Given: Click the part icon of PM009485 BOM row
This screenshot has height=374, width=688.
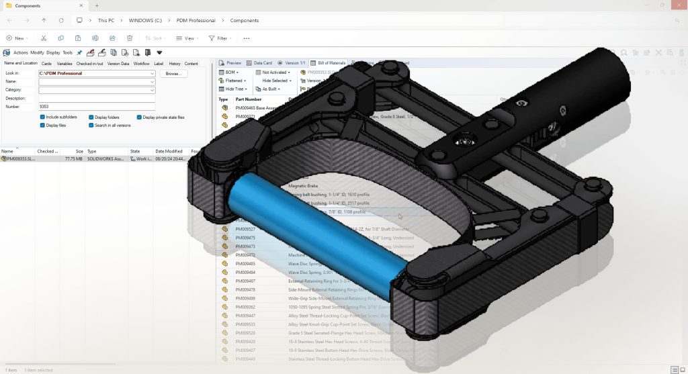Looking at the screenshot, I should pyautogui.click(x=224, y=263).
